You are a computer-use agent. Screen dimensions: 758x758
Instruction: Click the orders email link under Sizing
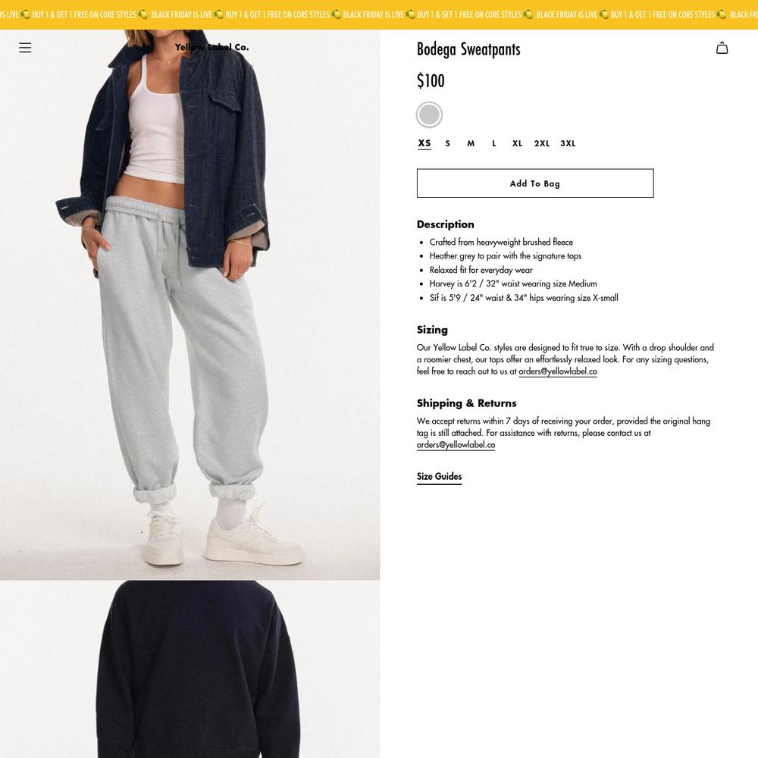[558, 371]
